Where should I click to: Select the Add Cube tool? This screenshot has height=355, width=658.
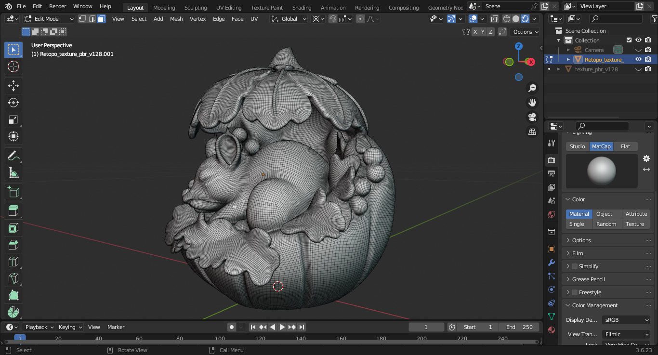pos(13,192)
